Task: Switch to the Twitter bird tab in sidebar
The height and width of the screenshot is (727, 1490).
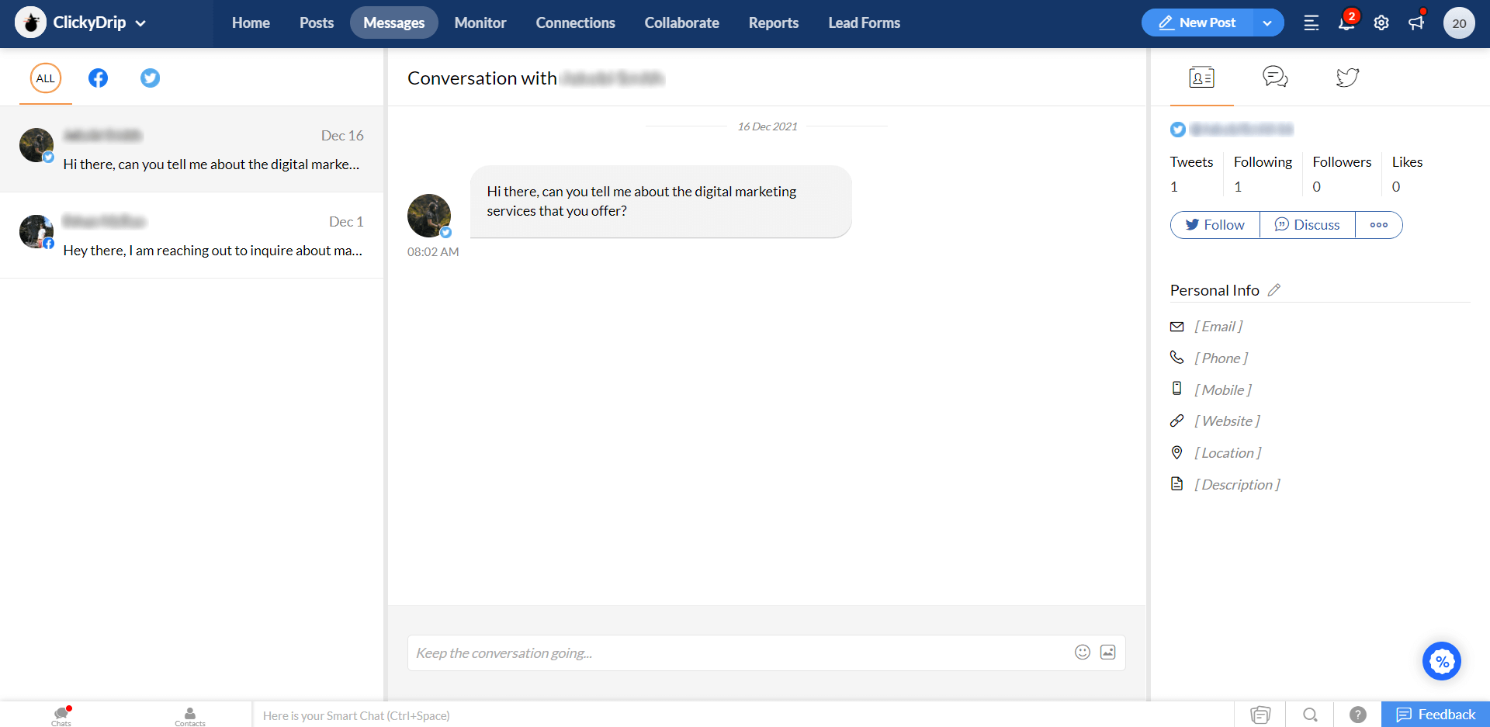Action: click(1348, 77)
